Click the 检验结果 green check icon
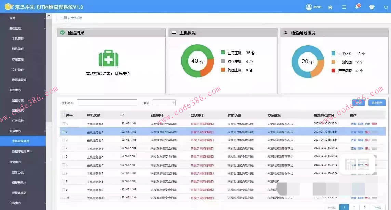This screenshot has height=210, width=391. (x=62, y=32)
